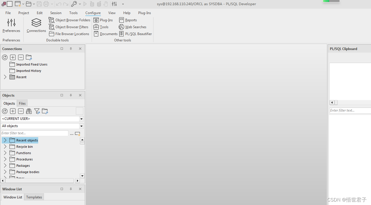The width and height of the screenshot is (371, 205).
Task: Find database objects binoculars icon
Action: pyautogui.click(x=29, y=111)
